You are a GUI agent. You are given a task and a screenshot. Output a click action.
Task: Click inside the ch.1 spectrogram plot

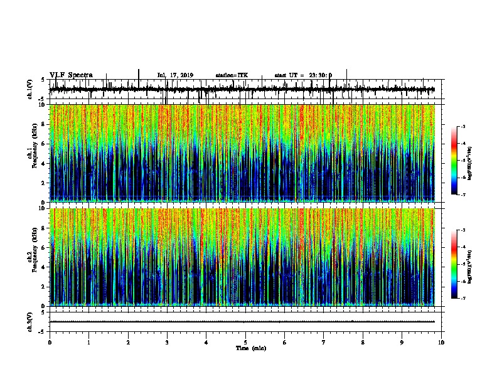(242, 153)
